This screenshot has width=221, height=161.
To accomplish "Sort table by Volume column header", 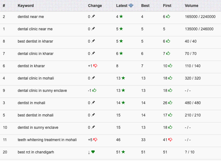I will pyautogui.click(x=192, y=6).
